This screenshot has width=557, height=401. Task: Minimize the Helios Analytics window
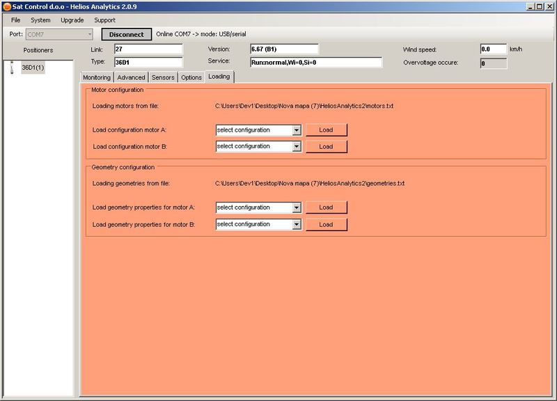click(x=530, y=6)
